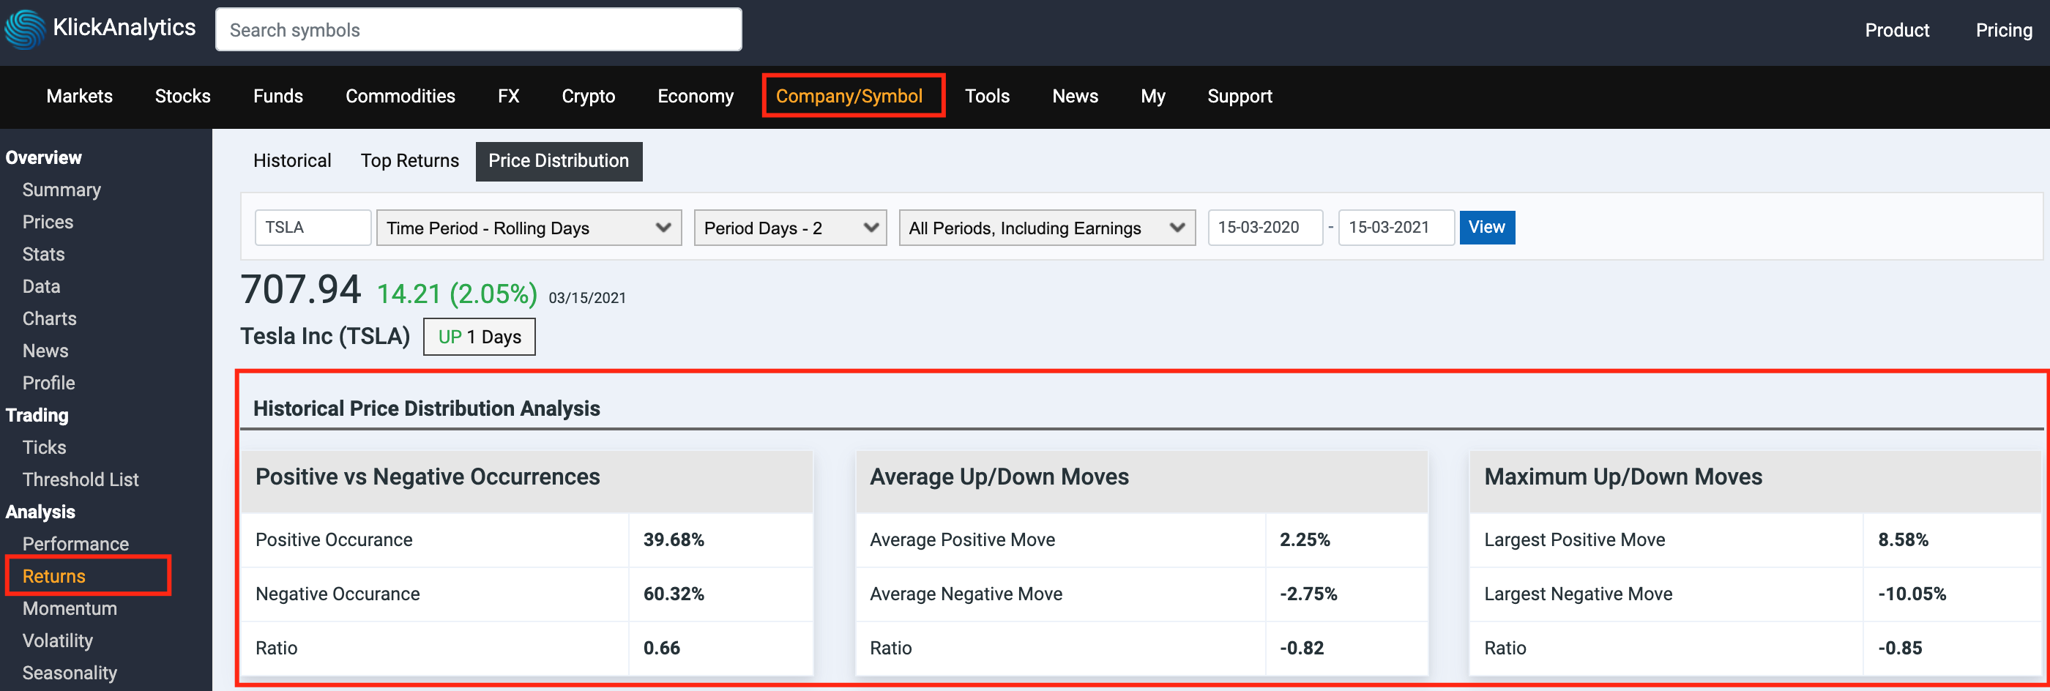Viewport: 2050px width, 691px height.
Task: Select Returns under Analysis
Action: tap(53, 576)
